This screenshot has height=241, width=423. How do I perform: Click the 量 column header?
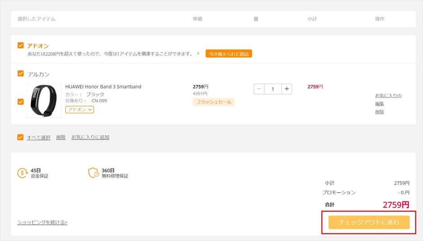point(256,19)
